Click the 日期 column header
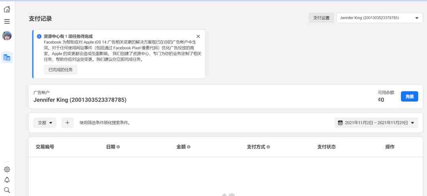This screenshot has width=427, height=196. click(x=111, y=147)
